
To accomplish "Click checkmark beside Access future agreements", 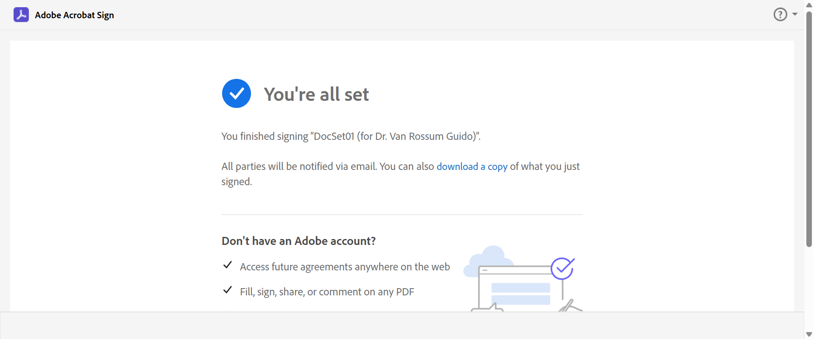I will click(228, 265).
